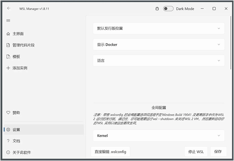Click the home icon beside 主界面
234x161 pixels.
(x=8, y=34)
